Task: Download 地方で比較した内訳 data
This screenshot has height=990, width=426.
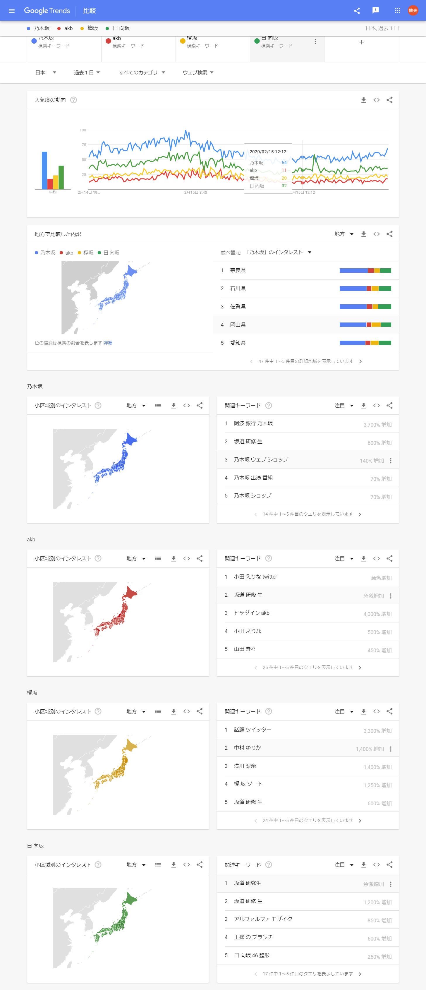Action: pos(363,234)
